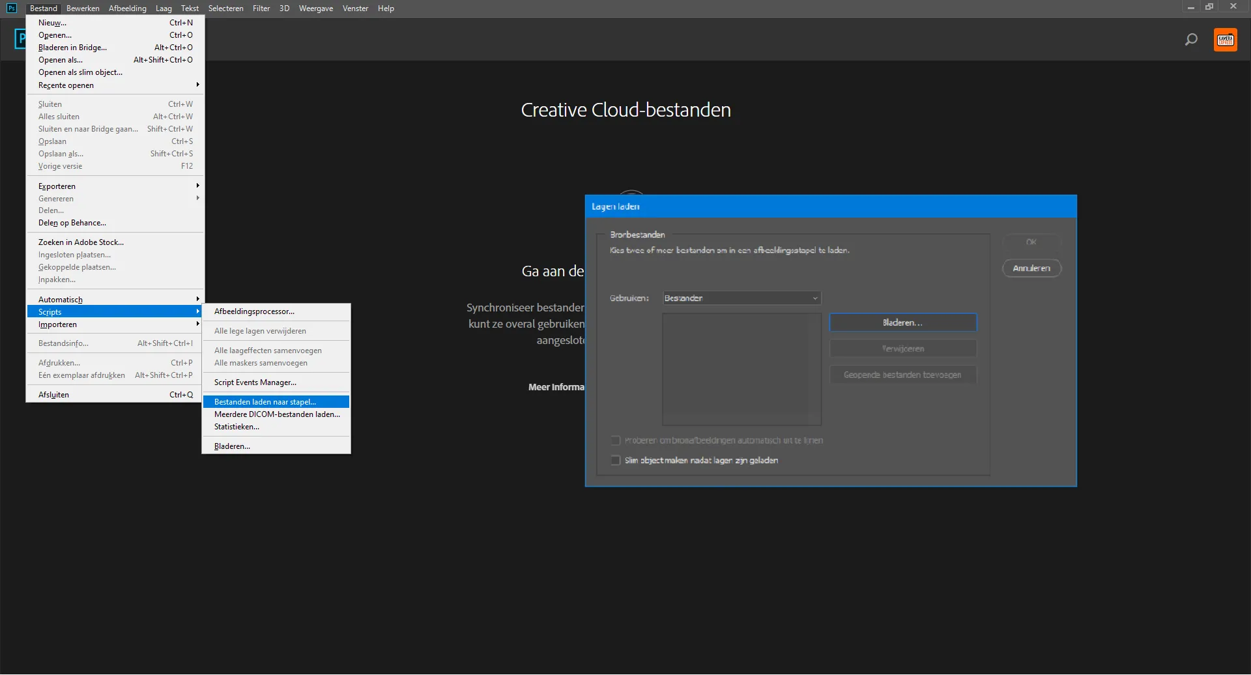The height and width of the screenshot is (675, 1251).
Task: Open the Filter menu
Action: coord(261,8)
